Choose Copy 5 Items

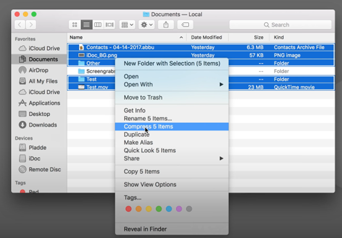pos(172,172)
